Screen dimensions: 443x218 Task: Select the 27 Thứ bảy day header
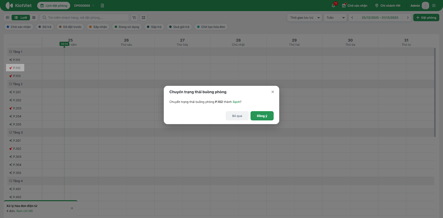[182, 42]
